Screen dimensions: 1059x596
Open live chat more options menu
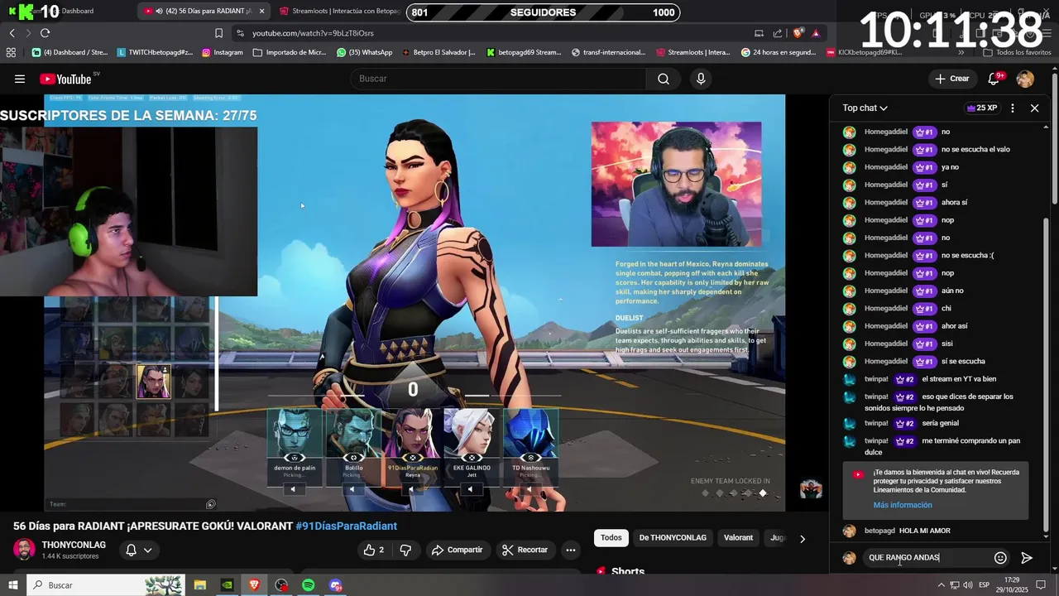pos(1012,108)
